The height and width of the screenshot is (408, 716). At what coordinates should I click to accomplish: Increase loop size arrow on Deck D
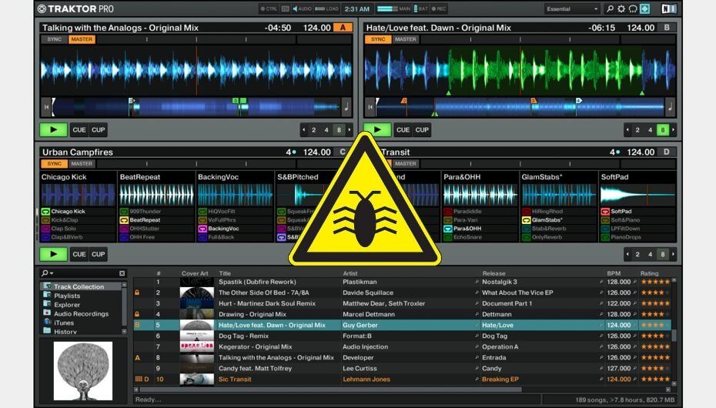674,254
